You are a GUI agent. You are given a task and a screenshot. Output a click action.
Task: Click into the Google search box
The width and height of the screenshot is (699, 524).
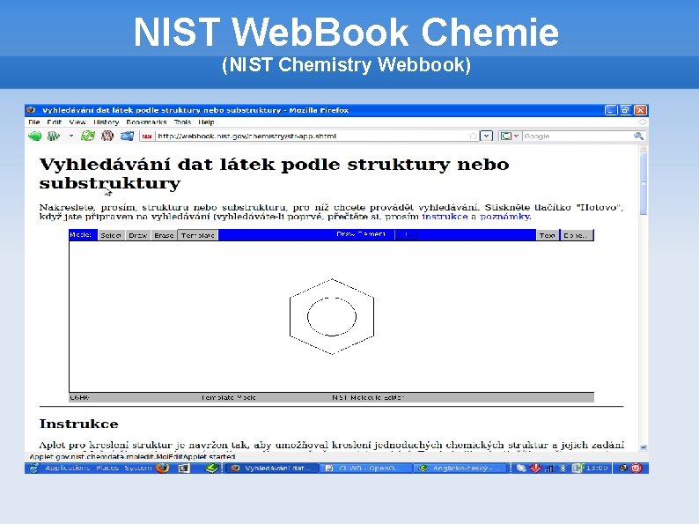pyautogui.click(x=578, y=136)
